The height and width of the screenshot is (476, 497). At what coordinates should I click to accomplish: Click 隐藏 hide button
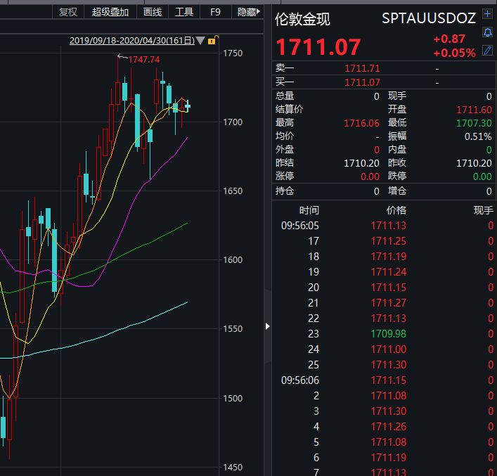click(x=247, y=12)
